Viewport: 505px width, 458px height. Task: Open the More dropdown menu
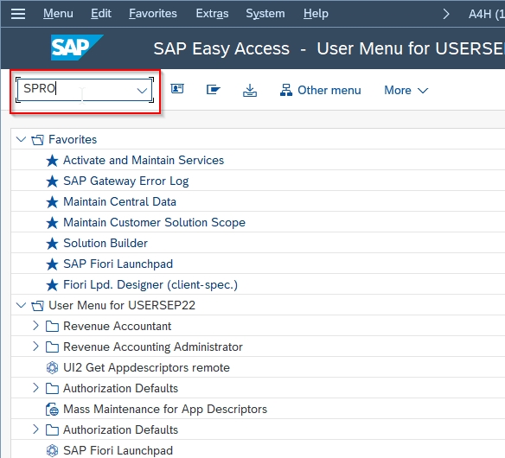coord(406,91)
